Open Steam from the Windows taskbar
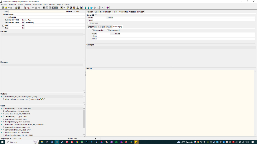257x144 pixels. click(x=62, y=142)
